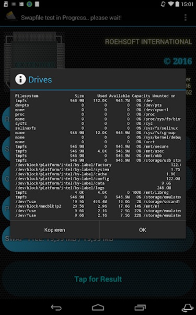The image size is (196, 315).
Task: Tap the Kopieren button
Action: click(54, 230)
